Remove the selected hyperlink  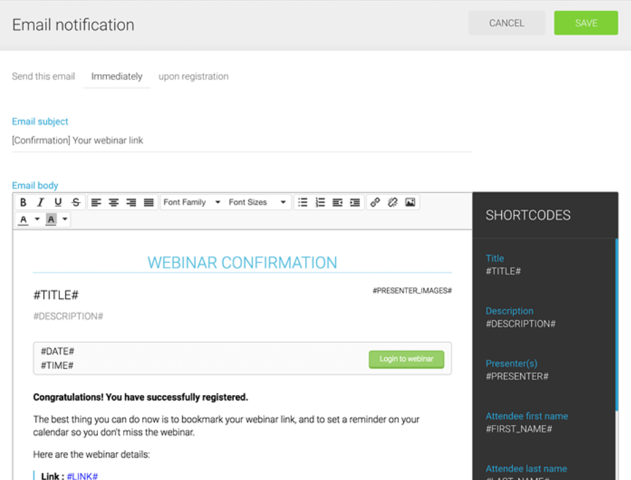click(391, 202)
